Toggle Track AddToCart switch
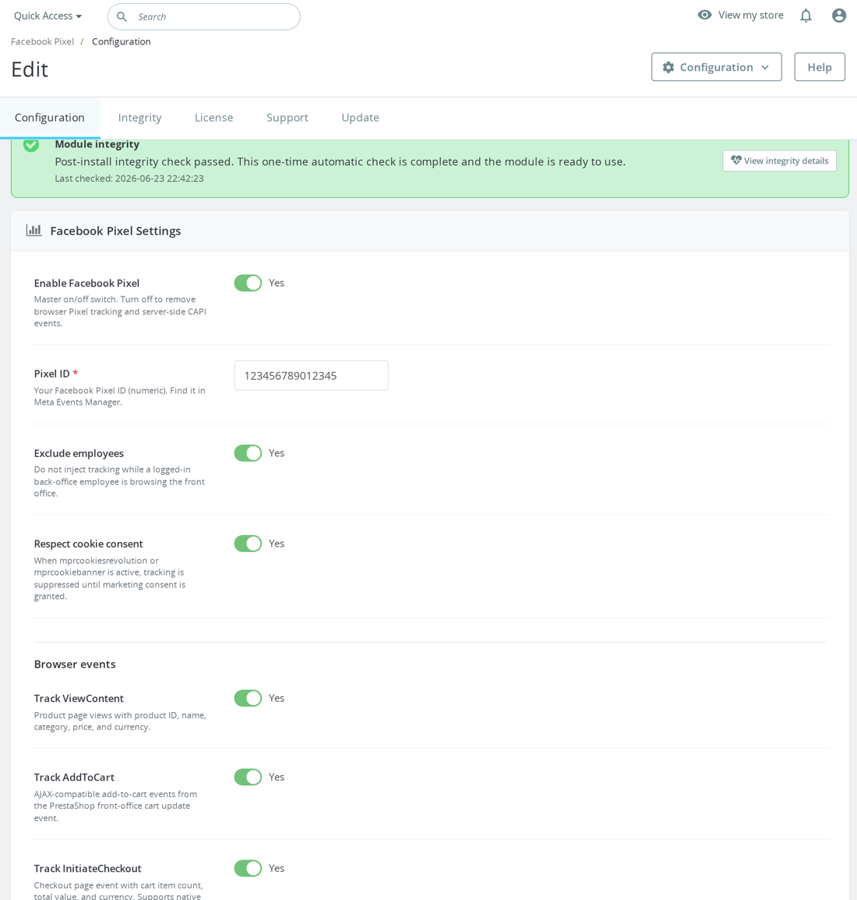 coord(248,778)
